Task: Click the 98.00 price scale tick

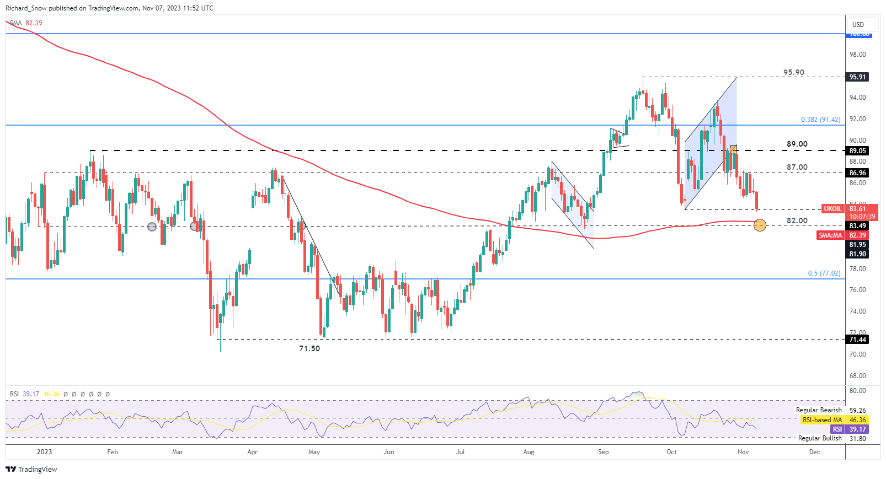Action: (858, 55)
